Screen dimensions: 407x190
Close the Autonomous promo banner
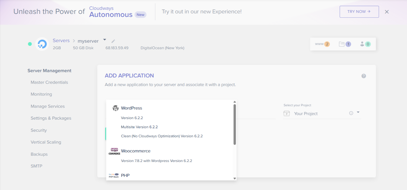[x=387, y=12]
